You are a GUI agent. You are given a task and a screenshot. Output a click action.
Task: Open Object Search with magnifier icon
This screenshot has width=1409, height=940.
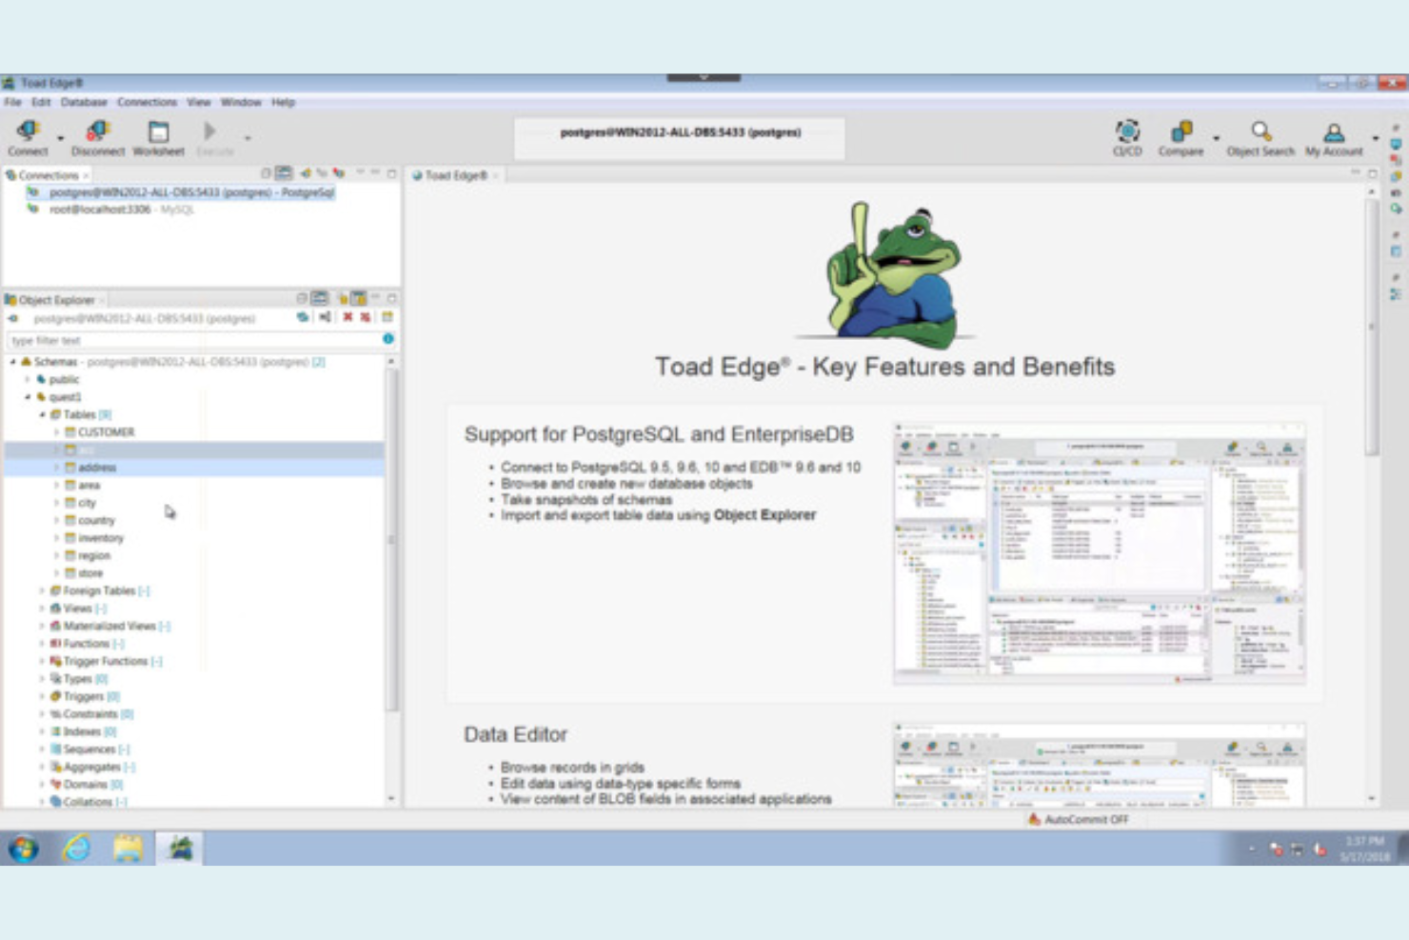[x=1260, y=130]
